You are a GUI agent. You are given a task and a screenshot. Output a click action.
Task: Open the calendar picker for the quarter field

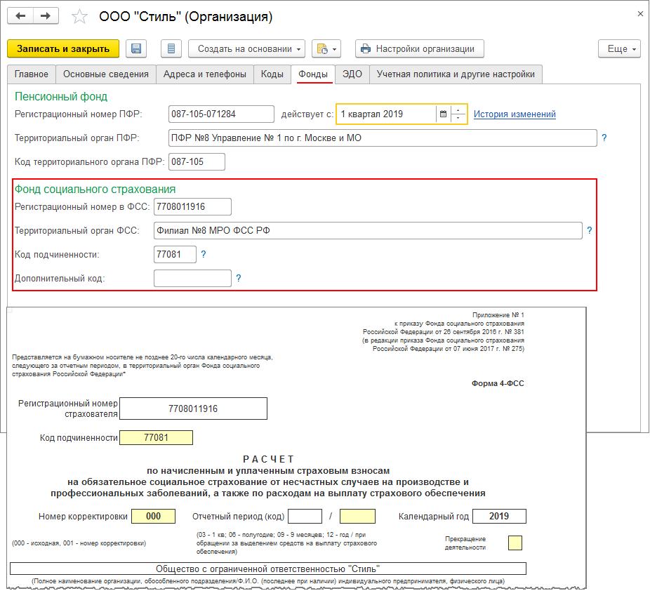coord(443,114)
